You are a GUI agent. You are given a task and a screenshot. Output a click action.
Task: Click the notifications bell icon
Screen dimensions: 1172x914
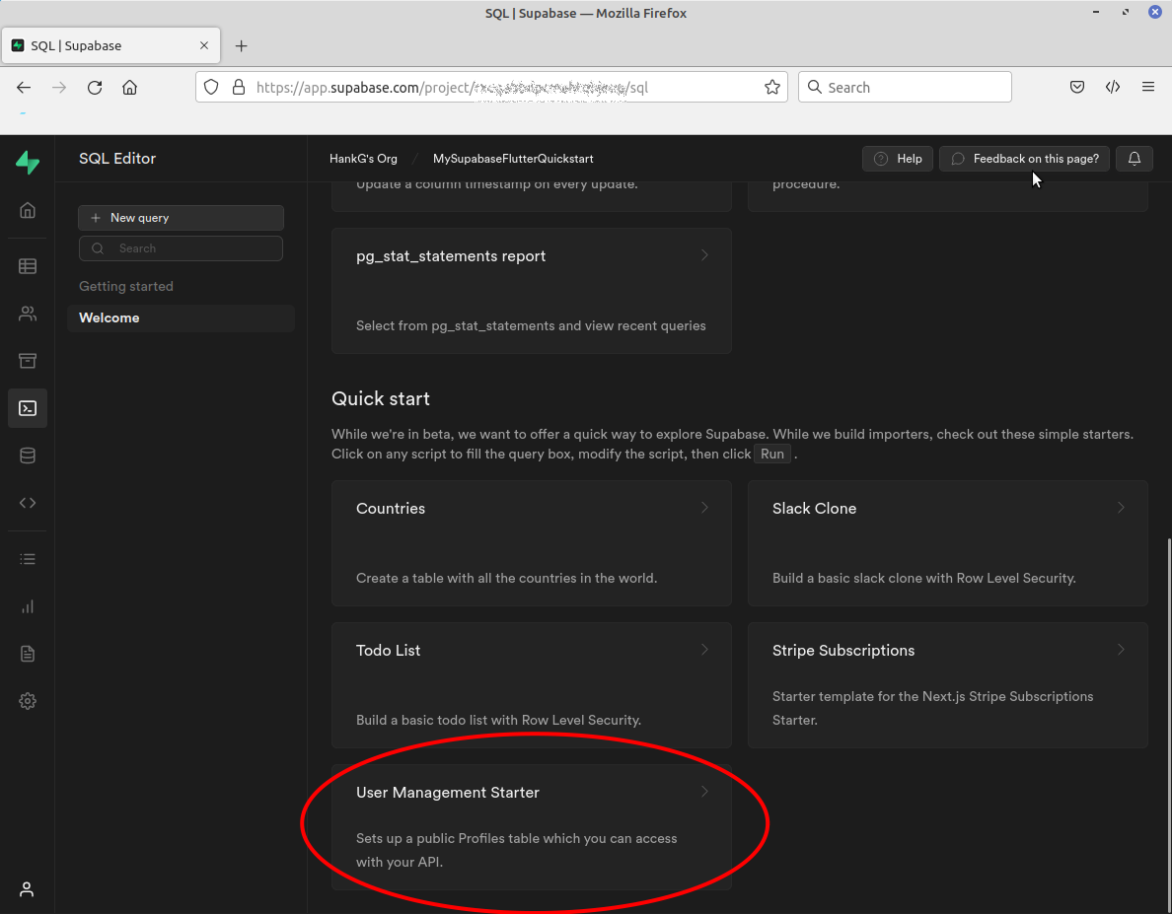click(1135, 159)
